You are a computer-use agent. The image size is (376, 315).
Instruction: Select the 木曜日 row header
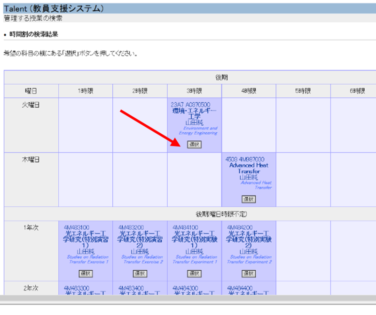(x=31, y=159)
